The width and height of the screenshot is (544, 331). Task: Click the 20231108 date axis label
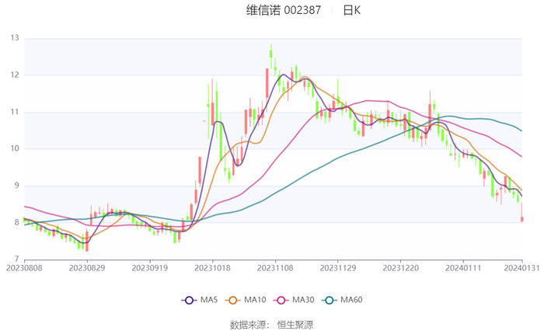pyautogui.click(x=275, y=267)
